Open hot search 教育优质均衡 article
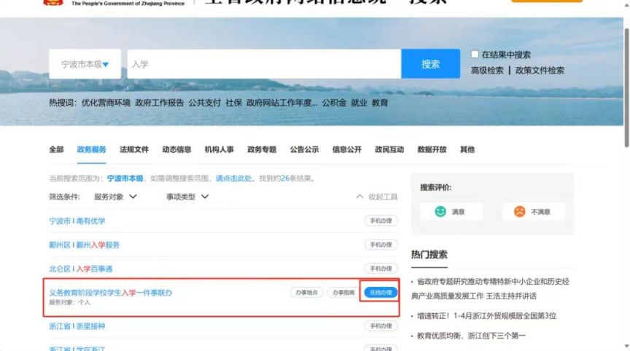630x351 pixels. [471, 336]
